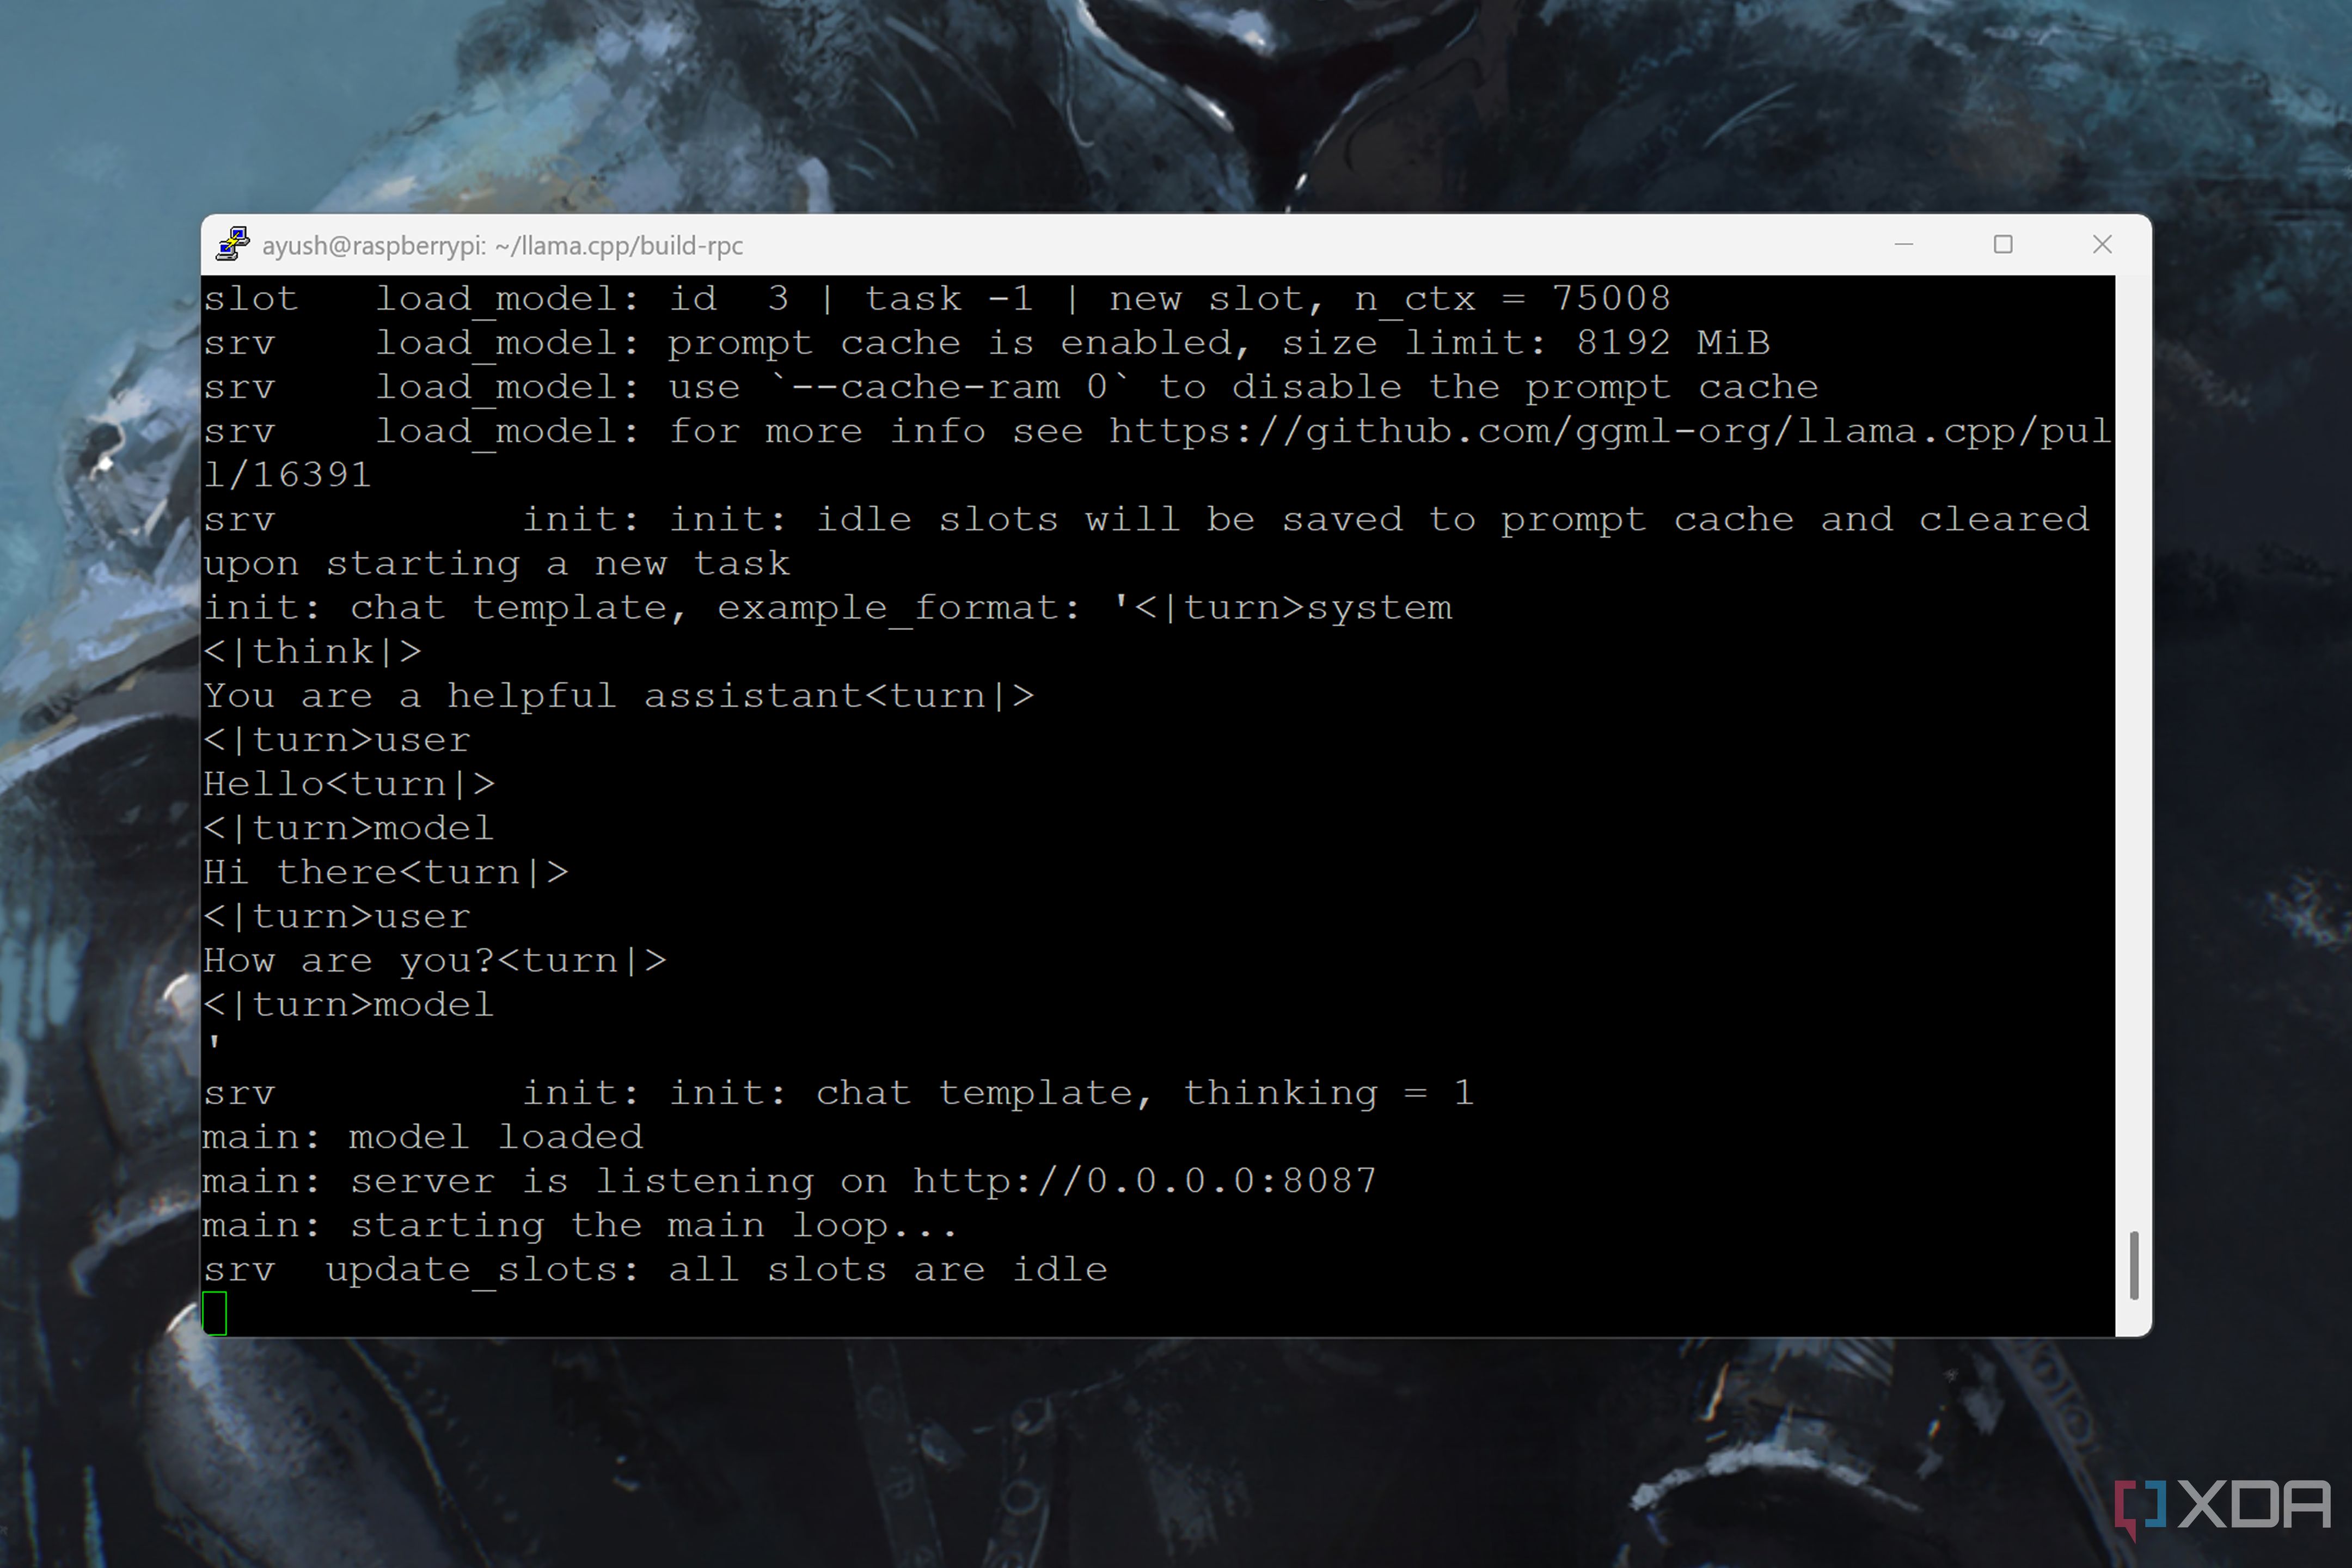Click the '--cache-ram 0' option text
This screenshot has height=1568, width=2352.
click(x=950, y=387)
